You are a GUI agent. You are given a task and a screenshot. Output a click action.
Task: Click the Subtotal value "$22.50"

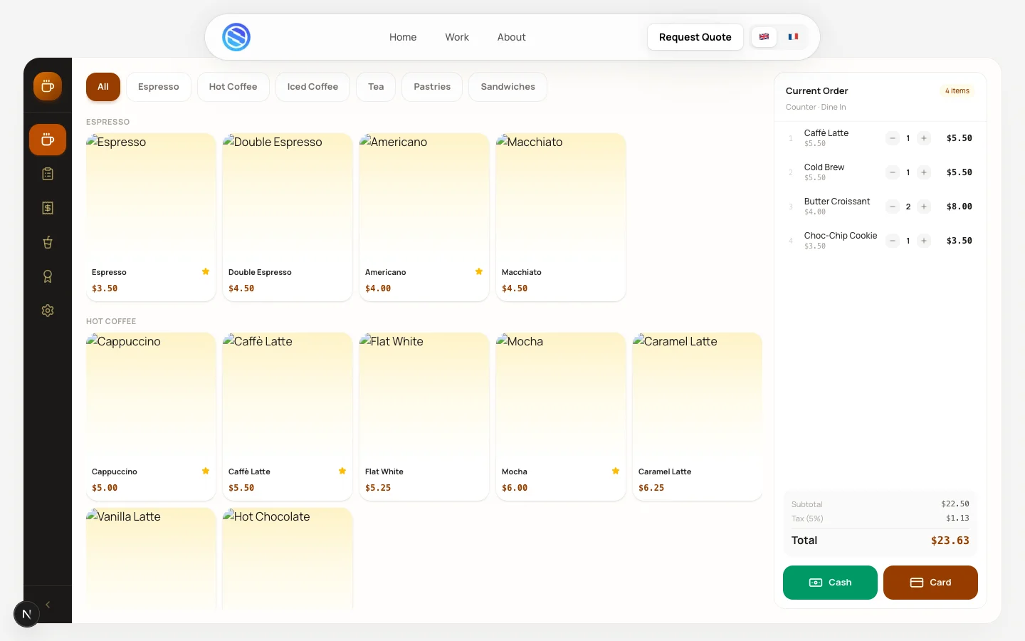955,504
